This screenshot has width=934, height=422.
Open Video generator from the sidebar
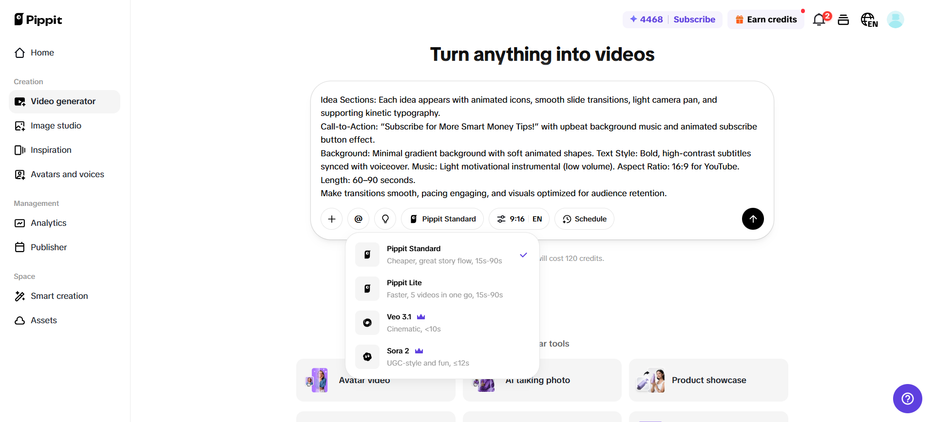click(64, 101)
